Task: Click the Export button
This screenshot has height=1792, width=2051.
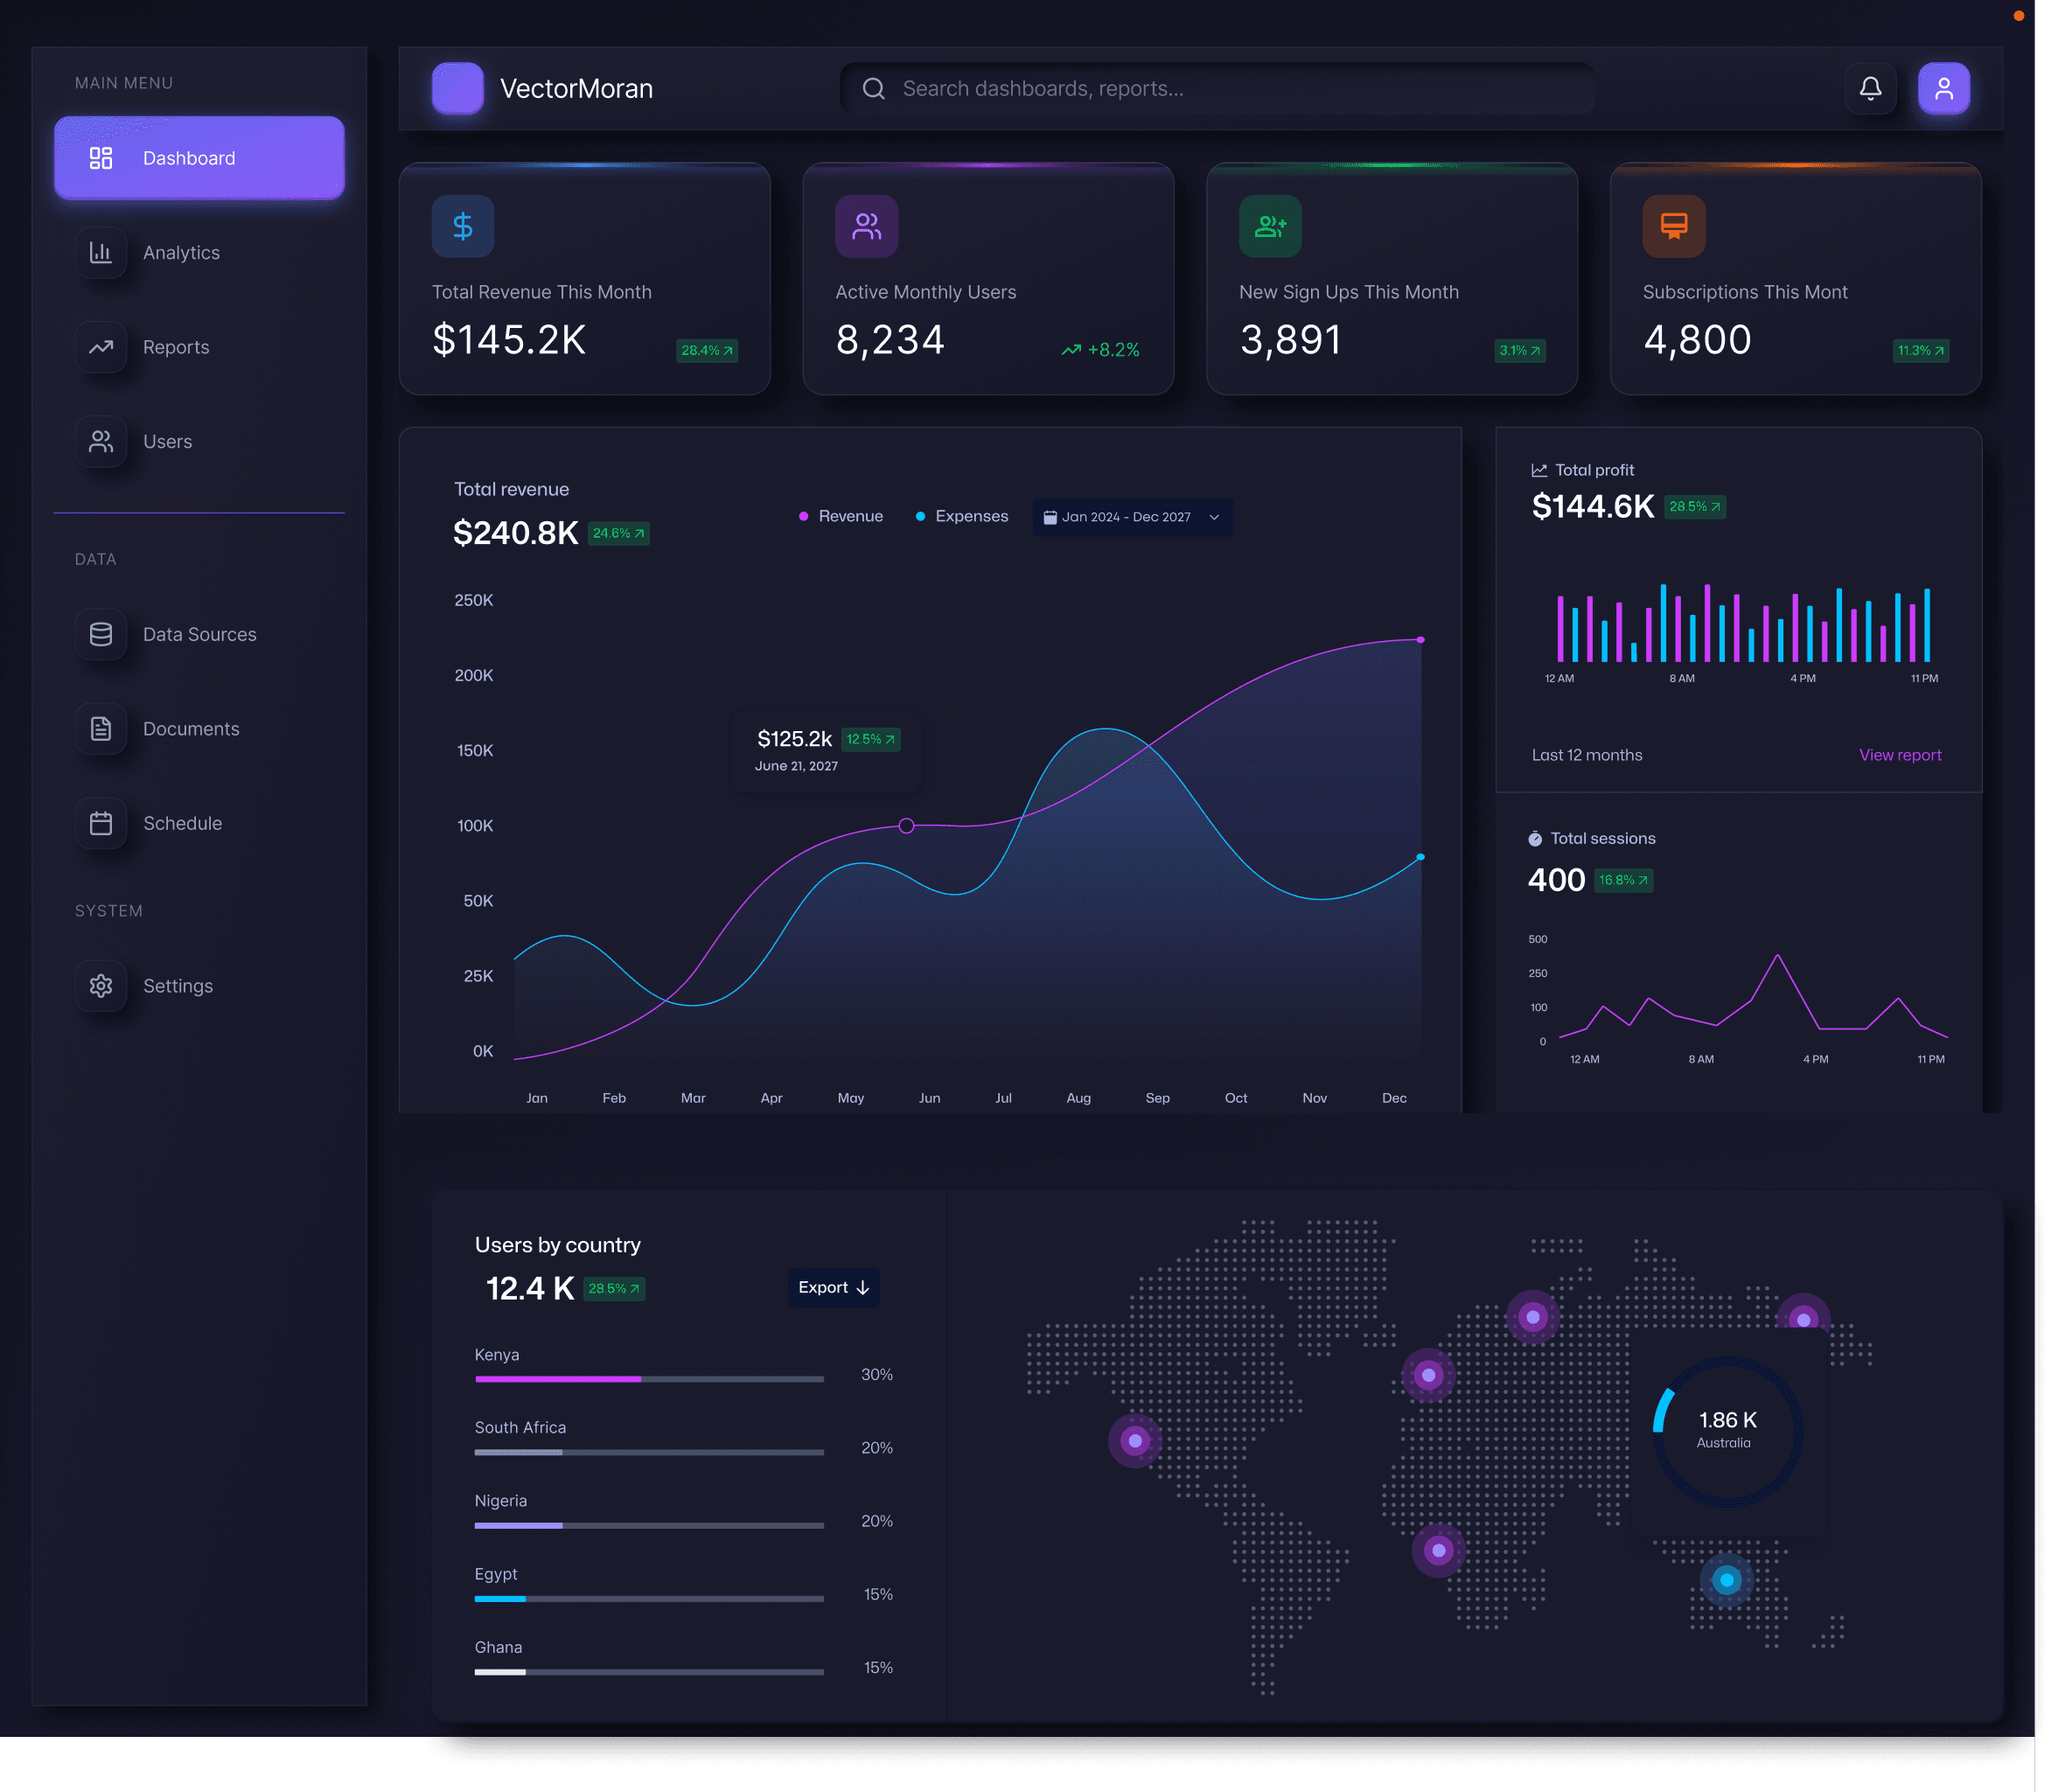Action: [833, 1288]
